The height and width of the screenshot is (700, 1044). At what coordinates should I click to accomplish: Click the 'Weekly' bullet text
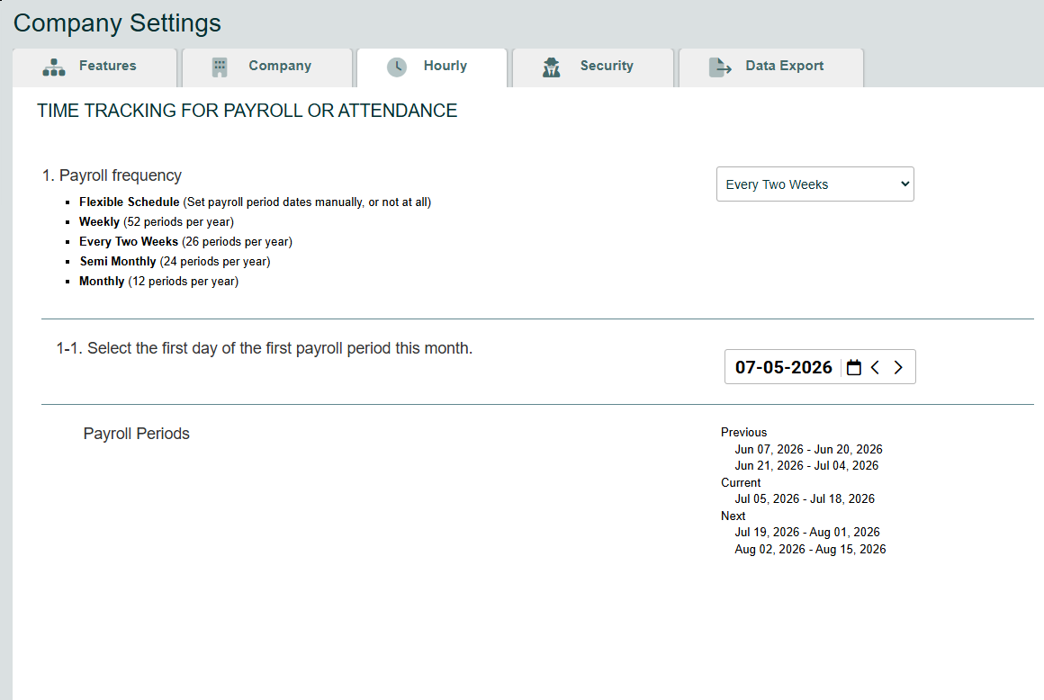click(x=157, y=222)
